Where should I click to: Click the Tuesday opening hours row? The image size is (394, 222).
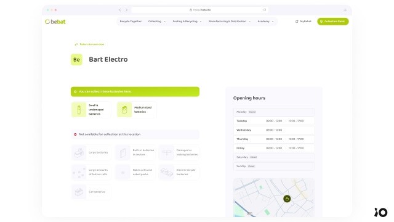(274, 121)
